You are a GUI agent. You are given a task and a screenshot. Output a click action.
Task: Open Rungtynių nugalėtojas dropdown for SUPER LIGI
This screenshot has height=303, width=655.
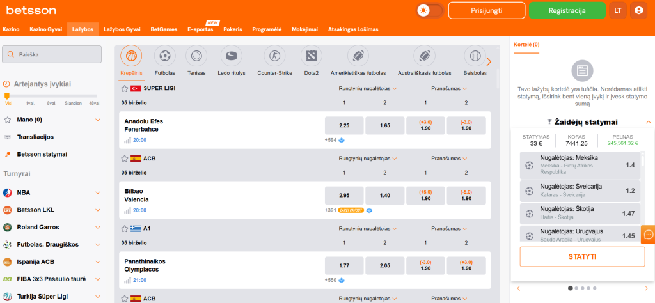click(368, 88)
